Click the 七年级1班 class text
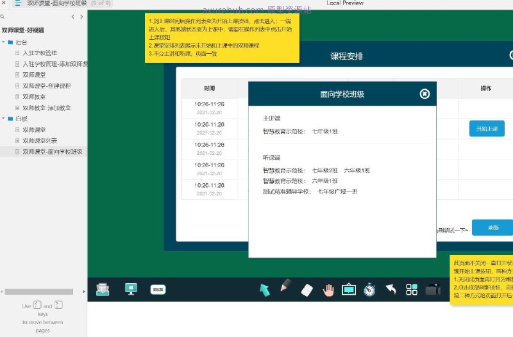The image size is (513, 337). pyautogui.click(x=325, y=131)
